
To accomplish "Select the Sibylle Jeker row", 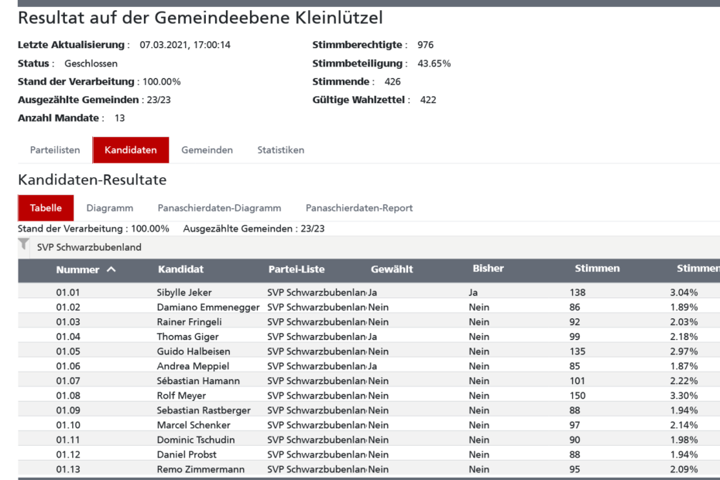I will click(x=184, y=293).
